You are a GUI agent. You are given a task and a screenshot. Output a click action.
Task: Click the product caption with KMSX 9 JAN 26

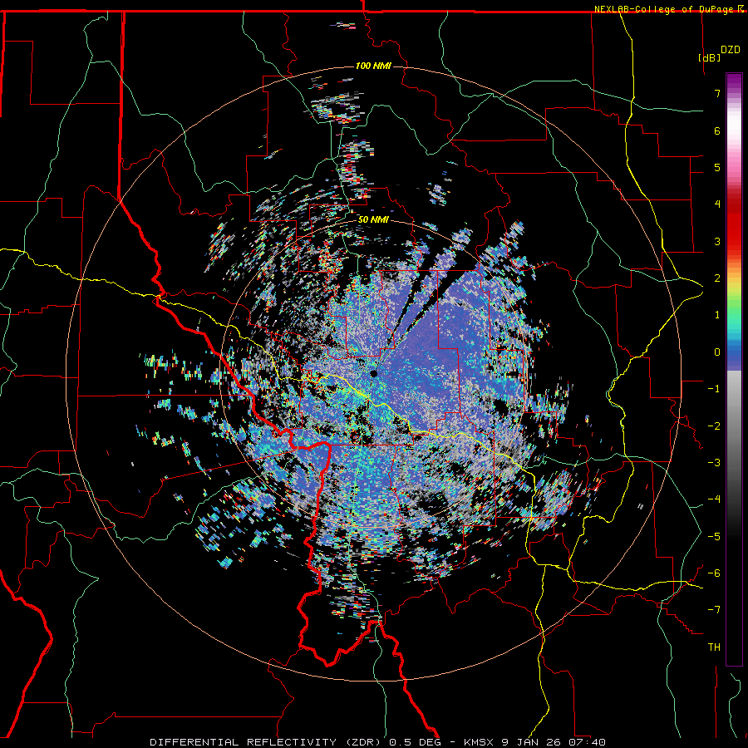[x=378, y=742]
